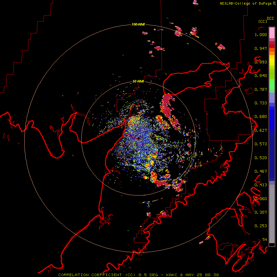Pick the gray lower band on color bar
This screenshot has height=277, width=277.
point(272,214)
